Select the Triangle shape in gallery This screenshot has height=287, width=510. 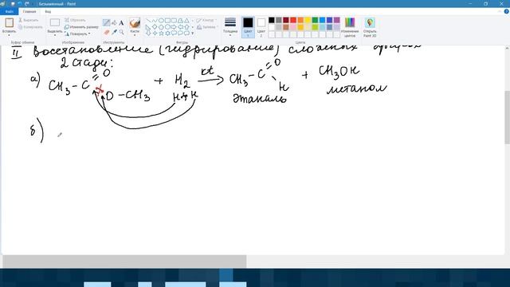tap(186, 21)
